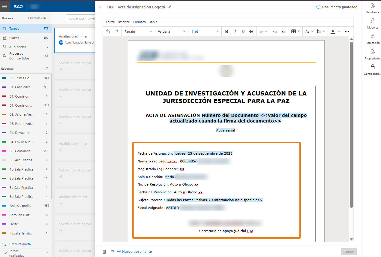Screen dimensions: 381x257
Task: Toggle bold formatting
Action: (x=226, y=31)
